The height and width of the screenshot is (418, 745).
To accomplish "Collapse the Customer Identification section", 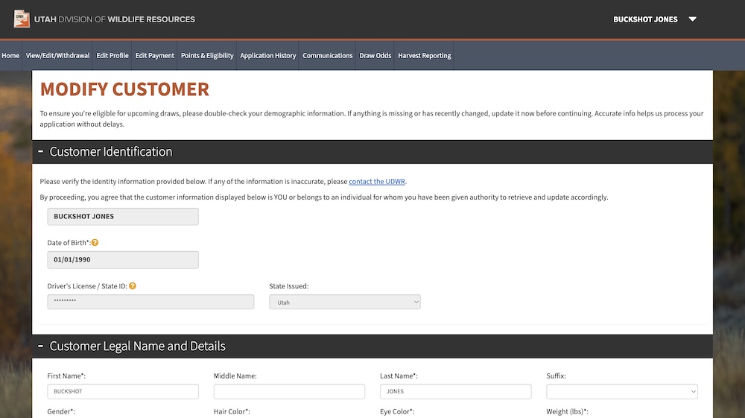I will pos(41,152).
